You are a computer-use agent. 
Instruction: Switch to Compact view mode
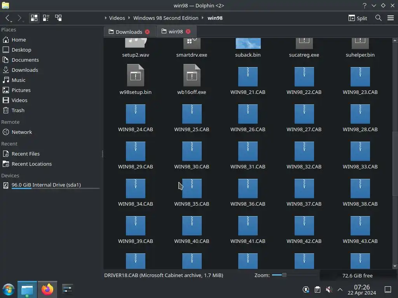pyautogui.click(x=46, y=18)
